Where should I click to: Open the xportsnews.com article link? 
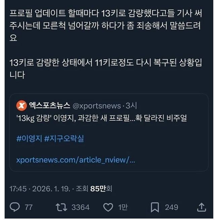coord(76,160)
